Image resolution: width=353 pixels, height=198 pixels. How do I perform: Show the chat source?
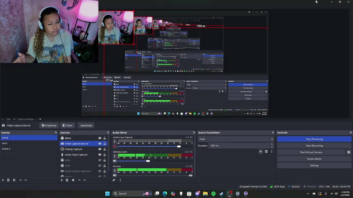point(100,166)
